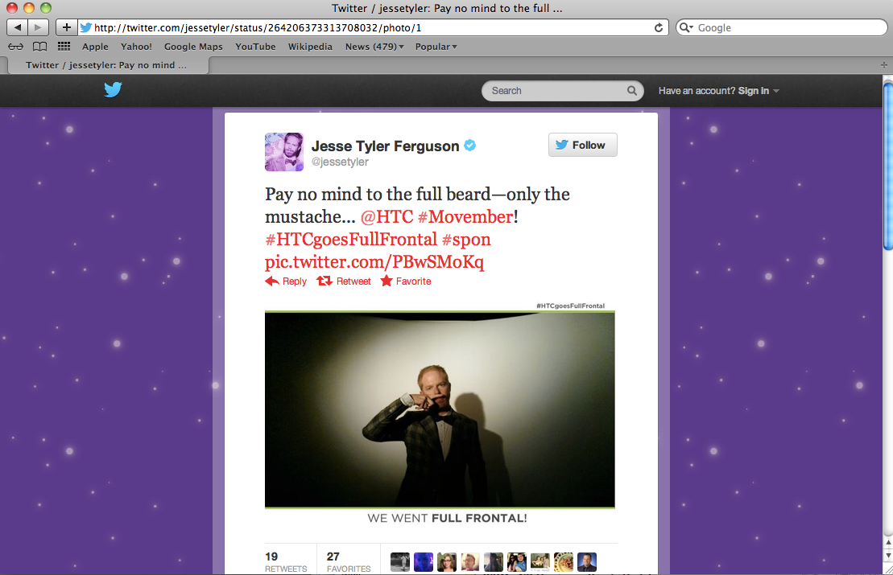Open the Wikipedia bookmark
The width and height of the screenshot is (893, 575).
tap(310, 47)
